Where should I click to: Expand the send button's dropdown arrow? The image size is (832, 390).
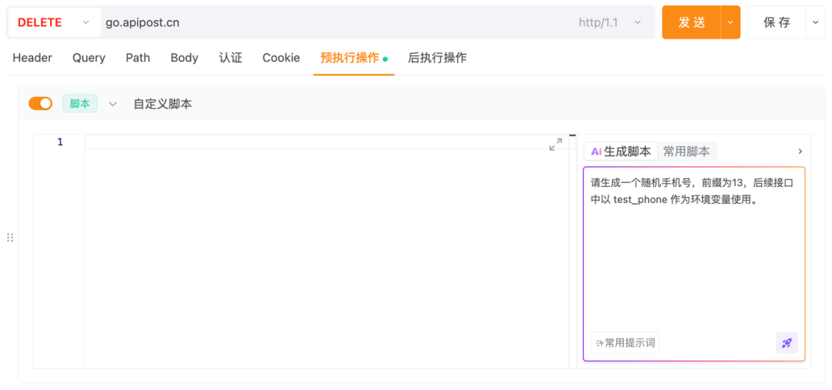point(730,22)
